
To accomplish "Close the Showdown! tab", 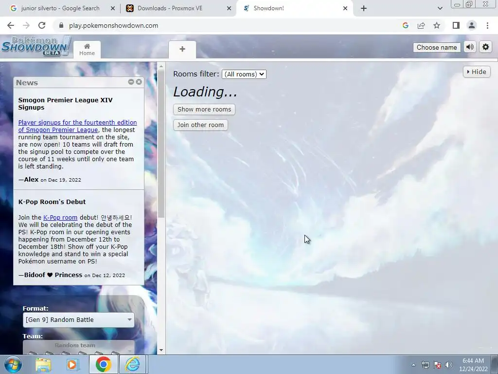I will 345,8.
